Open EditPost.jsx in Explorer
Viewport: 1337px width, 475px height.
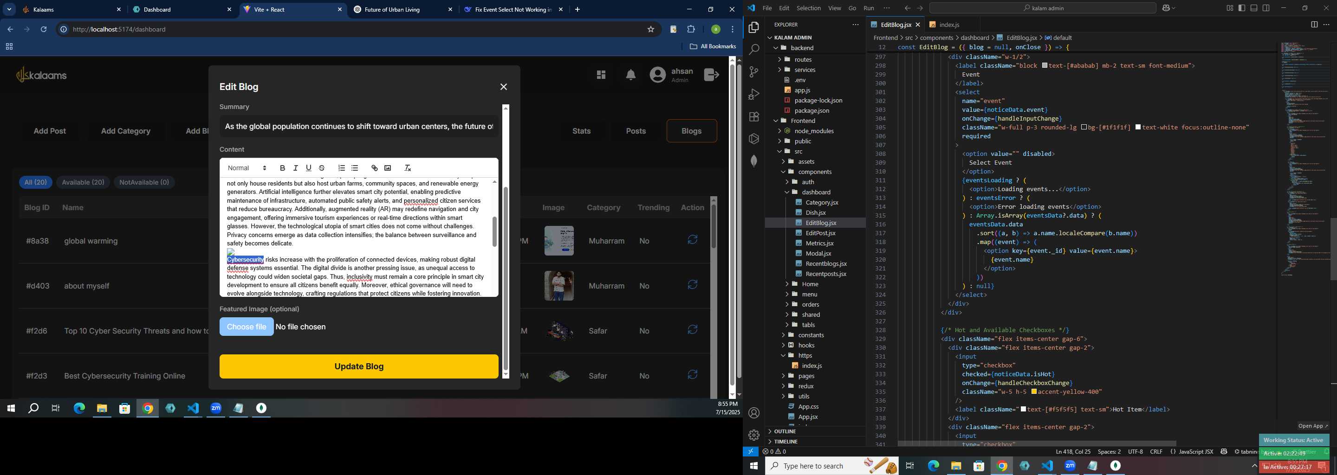(820, 233)
